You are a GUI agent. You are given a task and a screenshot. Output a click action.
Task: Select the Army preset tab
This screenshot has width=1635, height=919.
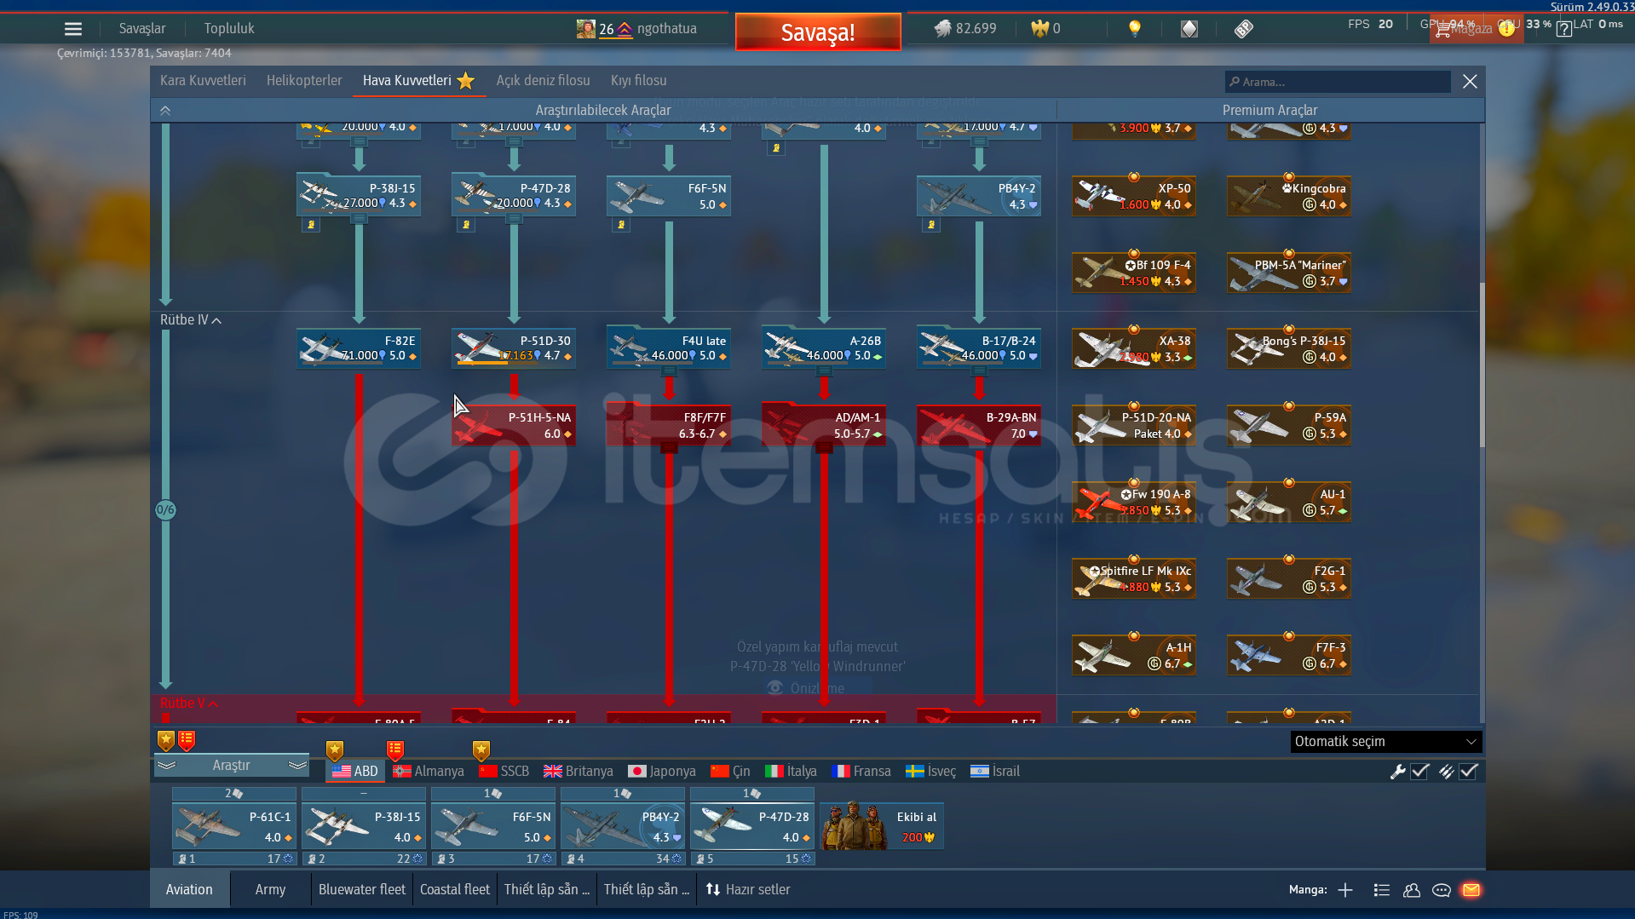click(270, 890)
